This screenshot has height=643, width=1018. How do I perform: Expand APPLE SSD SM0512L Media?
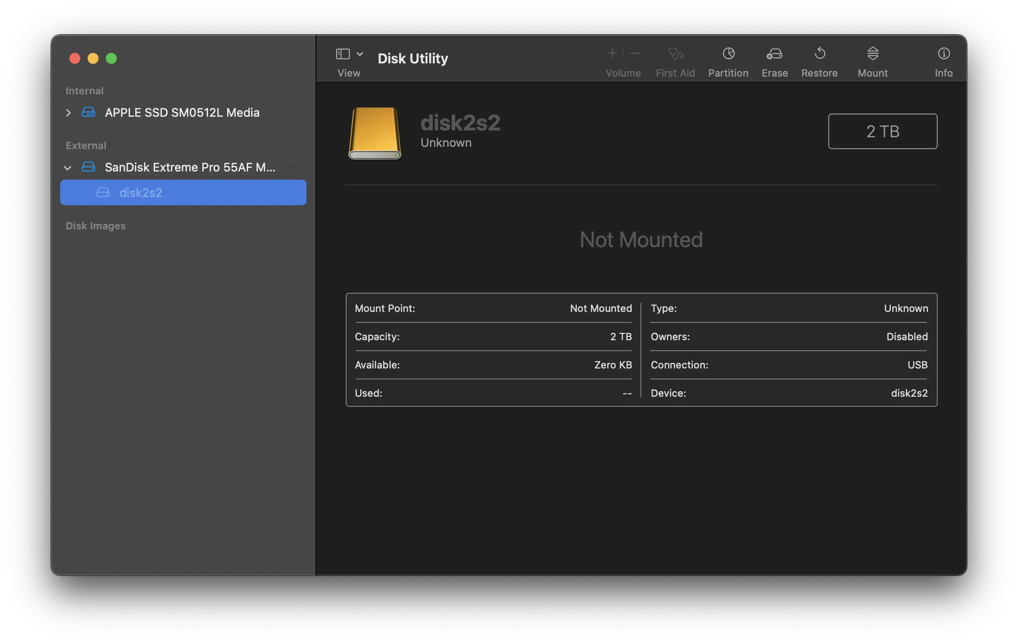[x=68, y=113]
